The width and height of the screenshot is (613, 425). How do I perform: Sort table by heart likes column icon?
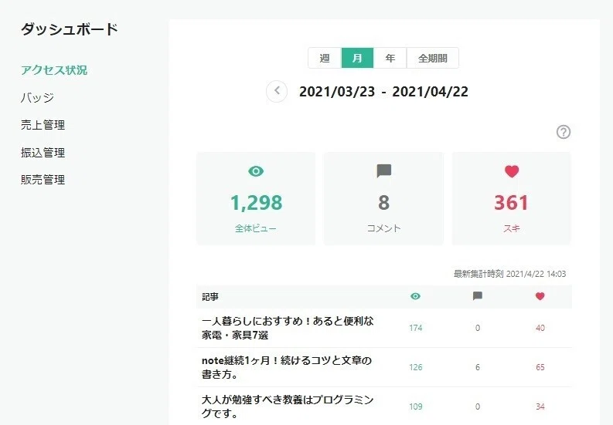[540, 296]
